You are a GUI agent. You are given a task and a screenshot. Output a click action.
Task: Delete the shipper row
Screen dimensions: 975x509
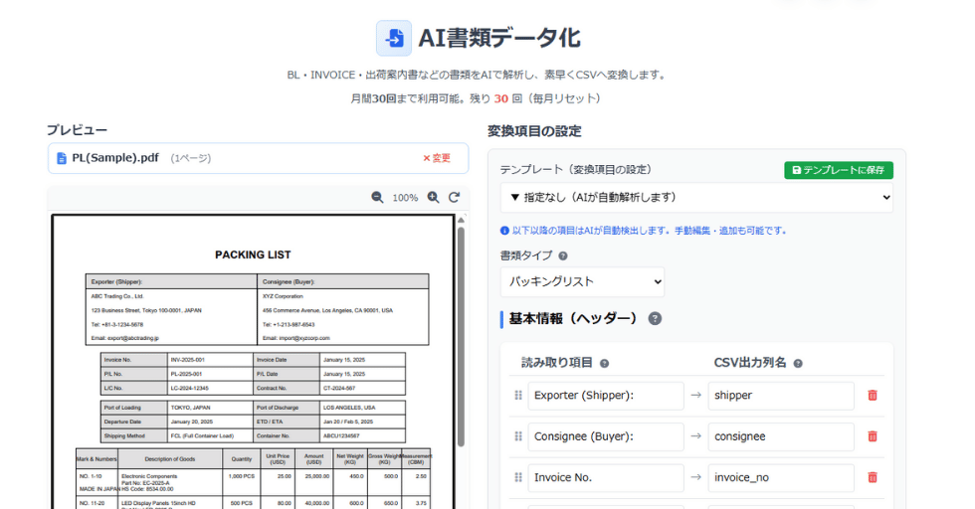[x=873, y=396]
